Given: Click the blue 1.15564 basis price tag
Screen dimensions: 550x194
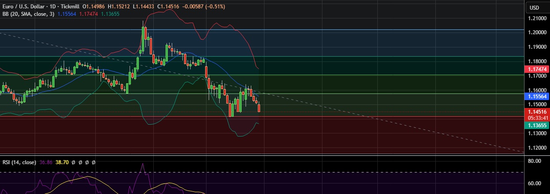Looking at the screenshot, I should [x=536, y=96].
